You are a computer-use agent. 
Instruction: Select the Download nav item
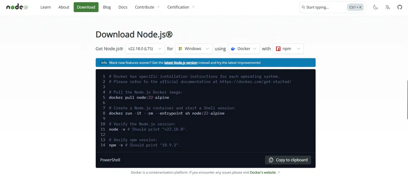point(86,7)
